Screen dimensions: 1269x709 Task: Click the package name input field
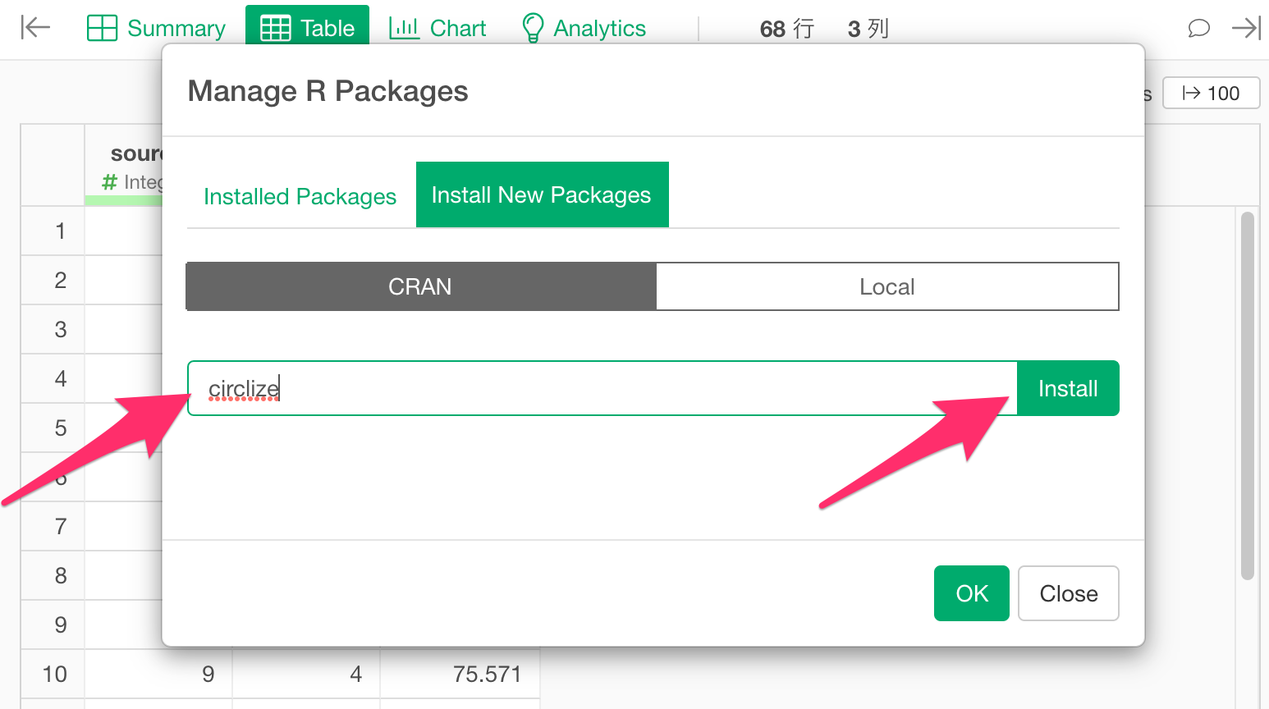coord(602,388)
